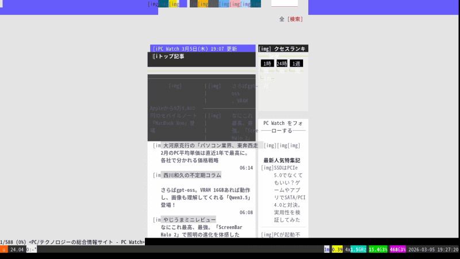The height and width of the screenshot is (259, 460).
Task: Click the 24.04 release label
Action: coord(17,250)
